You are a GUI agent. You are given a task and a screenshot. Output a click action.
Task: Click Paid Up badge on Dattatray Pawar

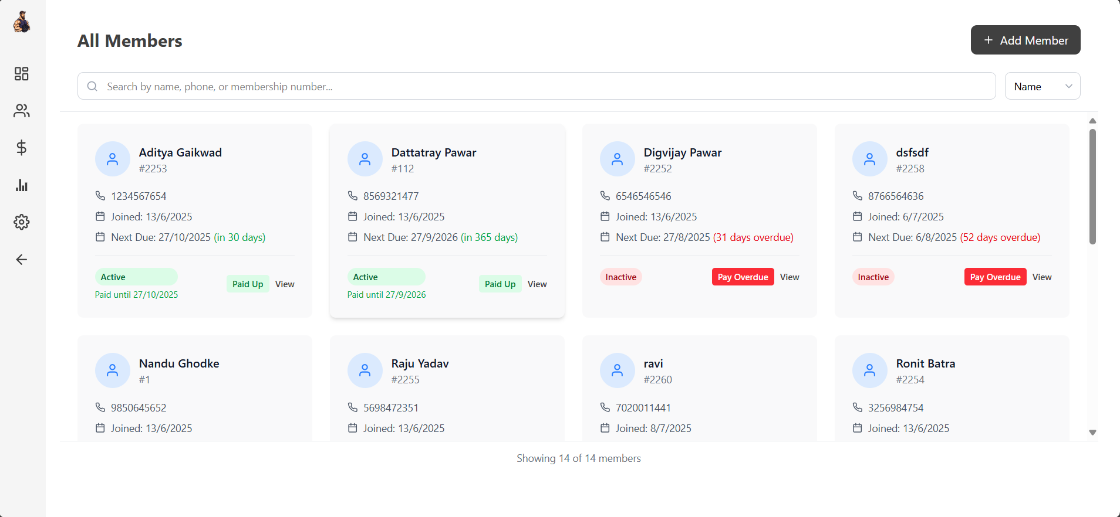500,284
